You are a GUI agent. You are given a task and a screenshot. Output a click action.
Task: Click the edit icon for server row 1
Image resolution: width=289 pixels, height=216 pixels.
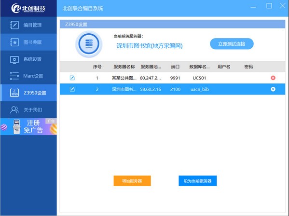click(72, 78)
